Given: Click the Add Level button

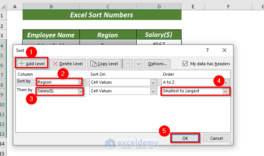Looking at the screenshot, I should [x=32, y=64].
